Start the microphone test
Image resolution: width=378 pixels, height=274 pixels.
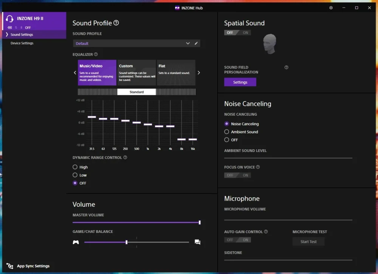point(308,241)
